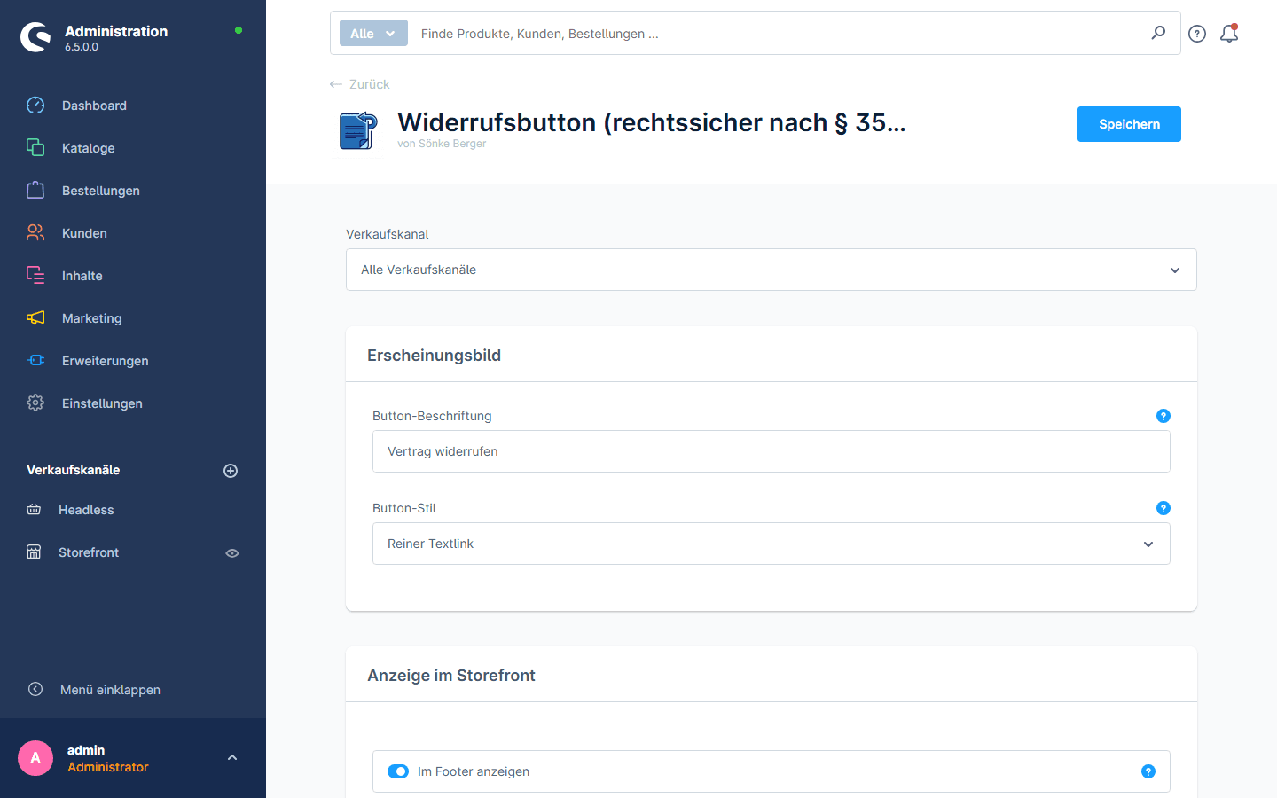Click the Erweiterungen plug icon
Image resolution: width=1277 pixels, height=798 pixels.
coord(35,361)
